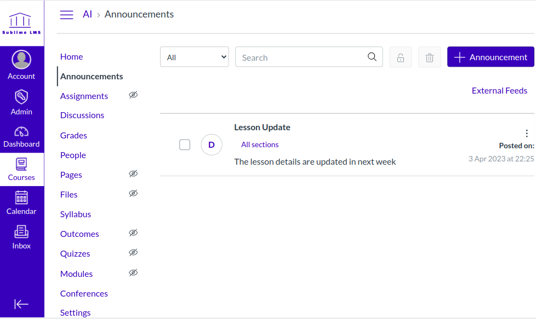Check the Lesson Update announcement checkbox

185,144
